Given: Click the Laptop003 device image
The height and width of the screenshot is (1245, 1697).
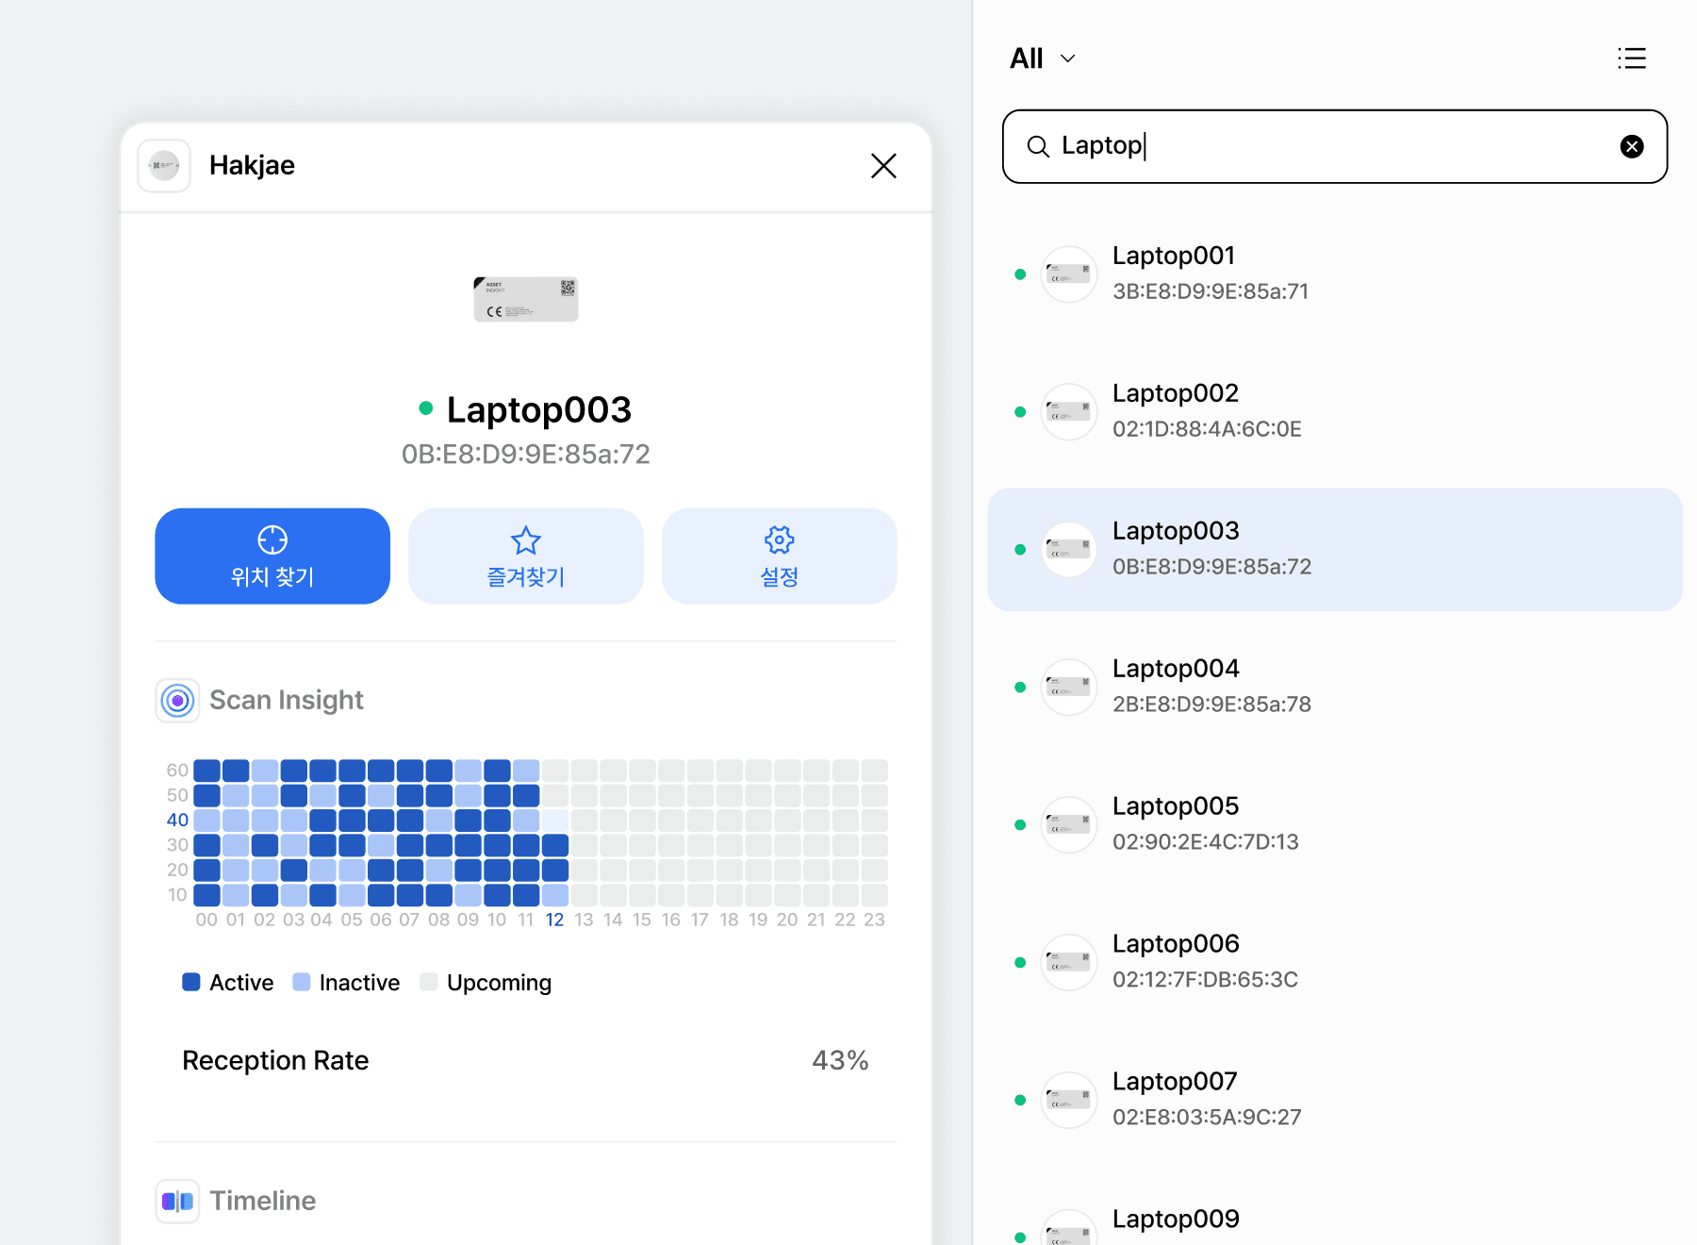Looking at the screenshot, I should (525, 299).
